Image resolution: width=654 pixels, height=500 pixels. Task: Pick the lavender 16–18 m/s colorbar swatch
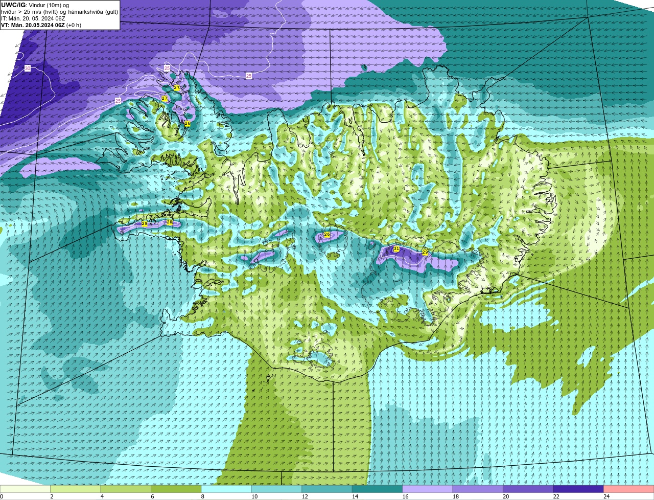[428, 489]
